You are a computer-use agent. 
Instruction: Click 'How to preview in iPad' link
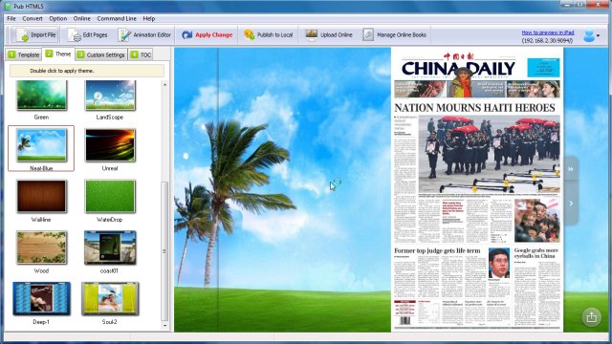click(x=548, y=32)
